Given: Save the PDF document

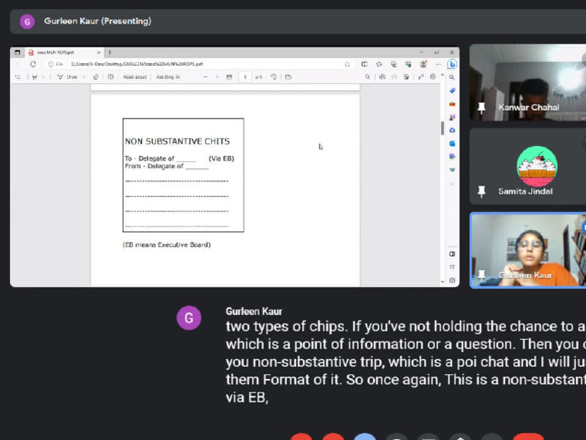Looking at the screenshot, I should pos(394,76).
